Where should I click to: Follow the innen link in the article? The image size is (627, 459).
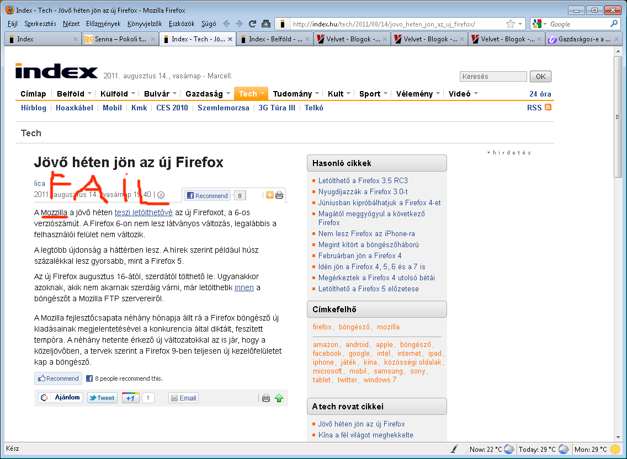(244, 287)
